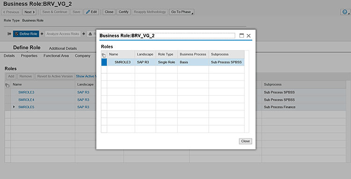Open the Go To Phase dropdown
The width and height of the screenshot is (351, 179).
click(x=182, y=12)
